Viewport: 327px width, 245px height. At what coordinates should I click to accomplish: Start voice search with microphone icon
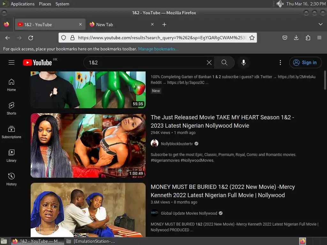(x=243, y=63)
